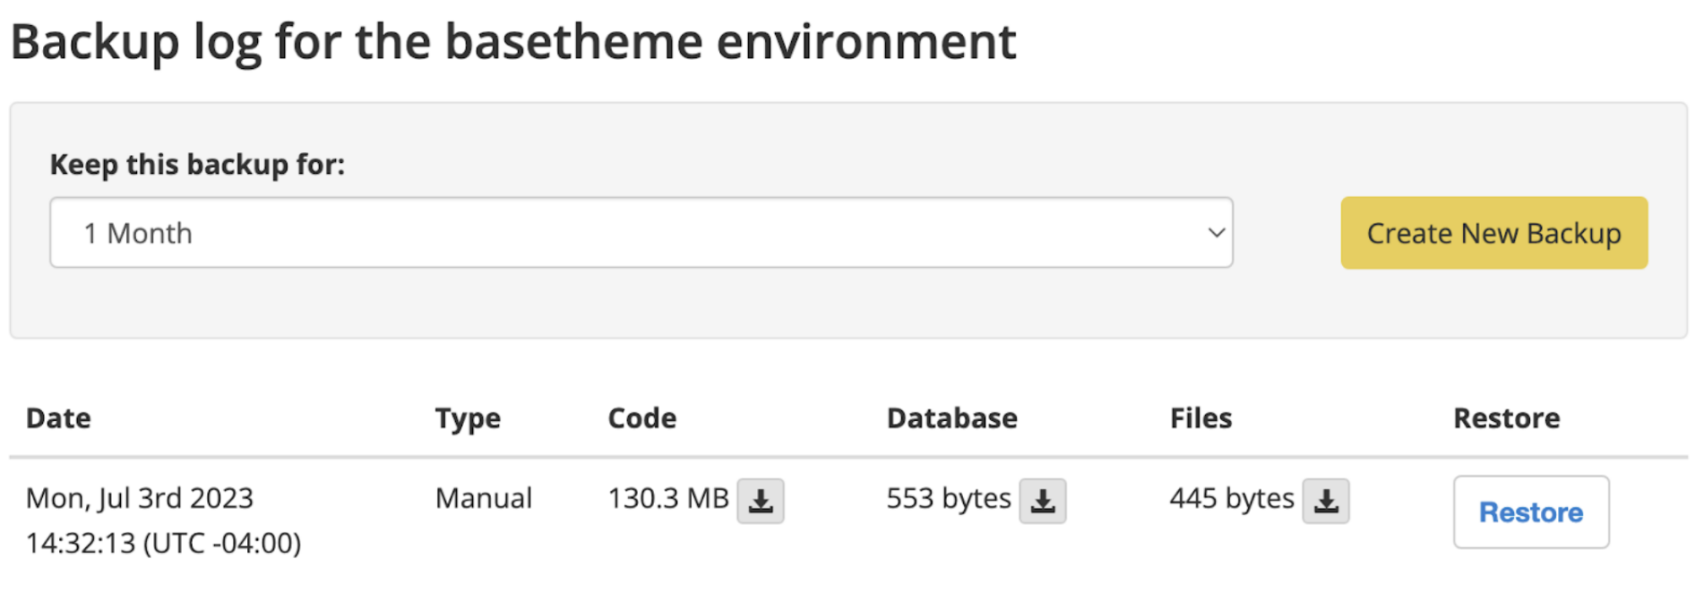
Task: Restore the Jul 3rd 2023 backup
Action: tap(1530, 512)
